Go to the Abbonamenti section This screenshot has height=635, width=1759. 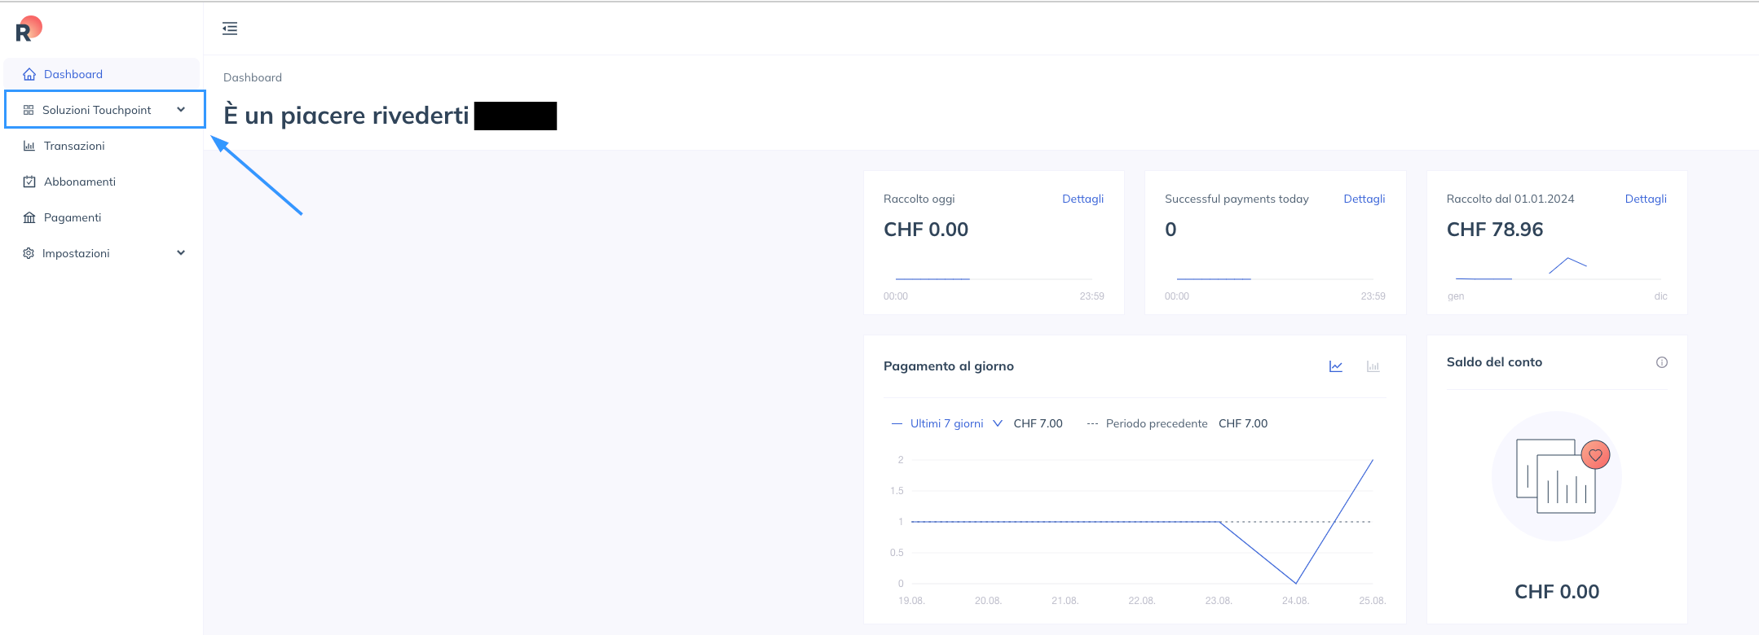[80, 182]
